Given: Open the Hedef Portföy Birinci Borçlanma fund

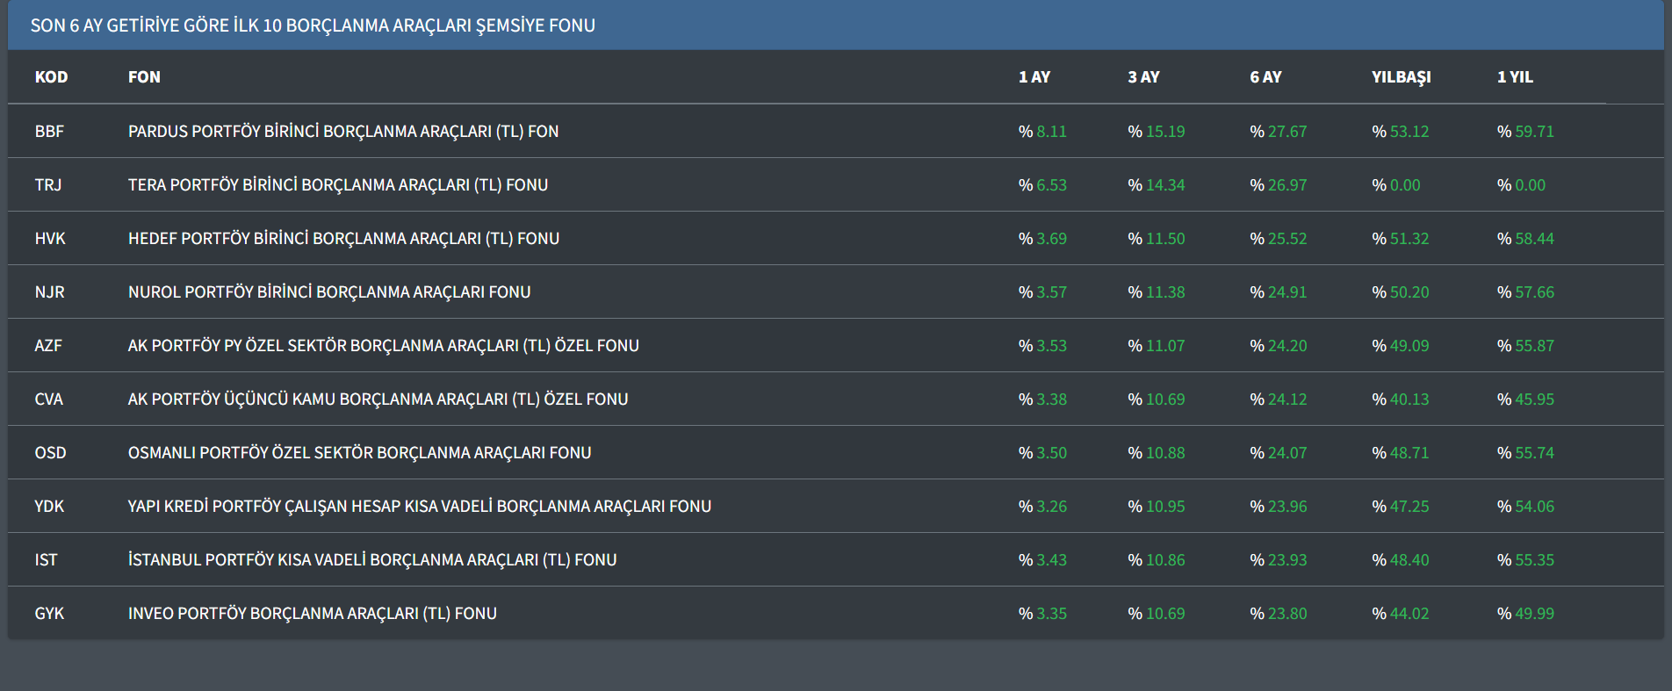Looking at the screenshot, I should tap(343, 239).
